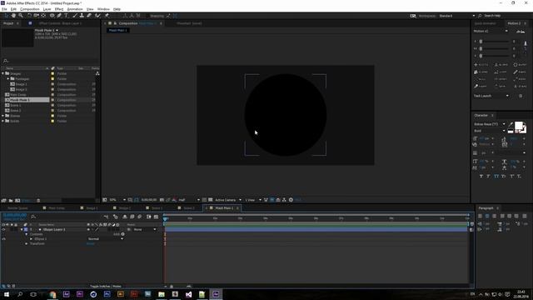
Task: Open Photoshop from the taskbar
Action: [107, 294]
